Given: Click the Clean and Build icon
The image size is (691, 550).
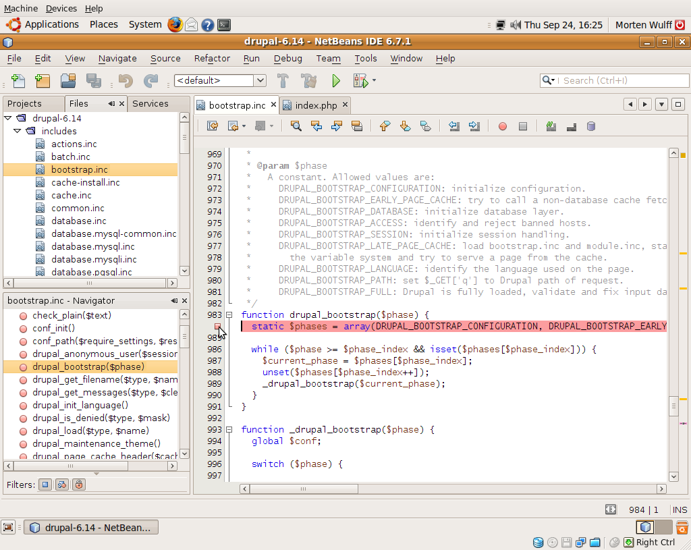Looking at the screenshot, I should (308, 81).
